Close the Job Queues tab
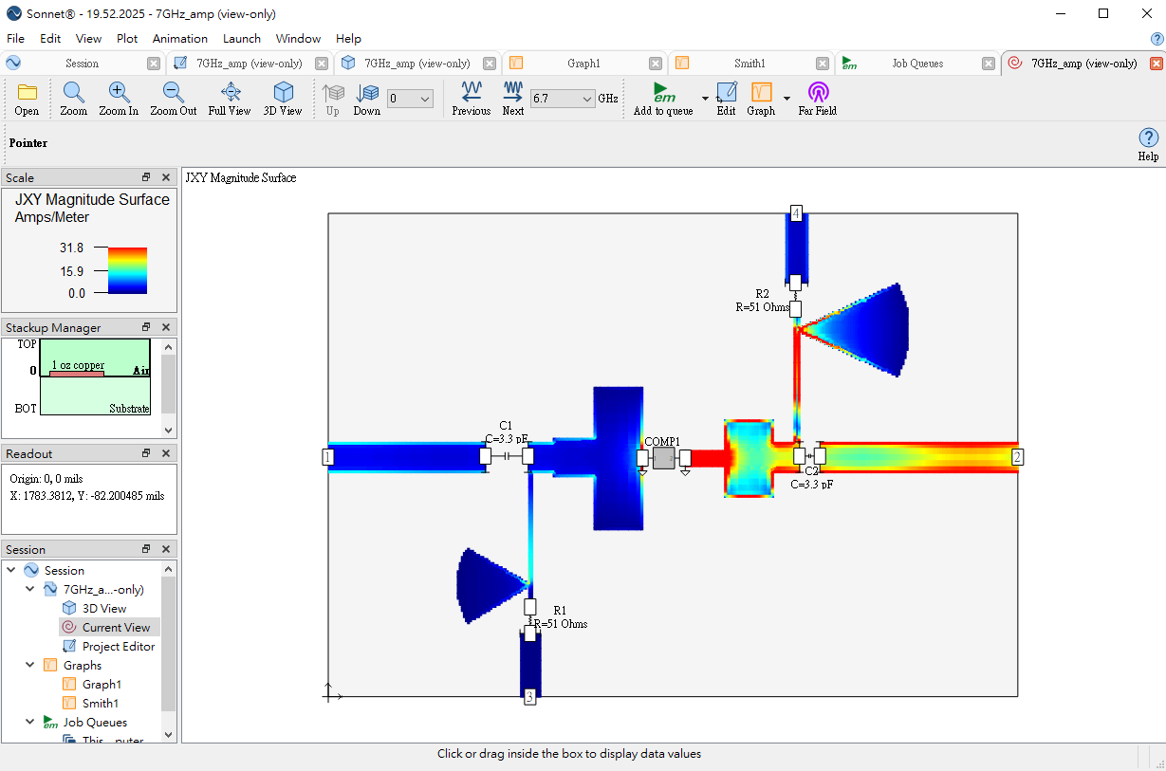The height and width of the screenshot is (771, 1166). 989,64
